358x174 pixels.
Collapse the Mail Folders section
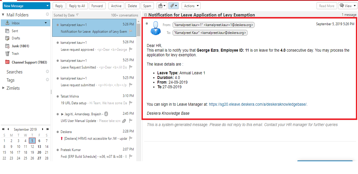[x=3, y=15]
